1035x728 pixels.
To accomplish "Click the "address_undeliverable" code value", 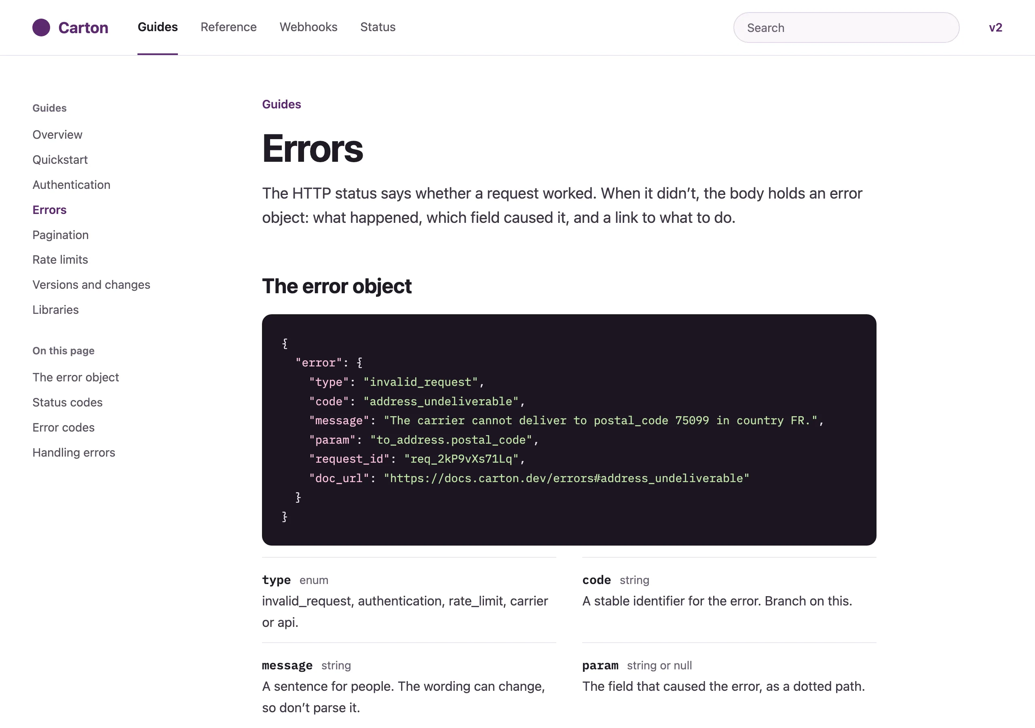I will 441,401.
